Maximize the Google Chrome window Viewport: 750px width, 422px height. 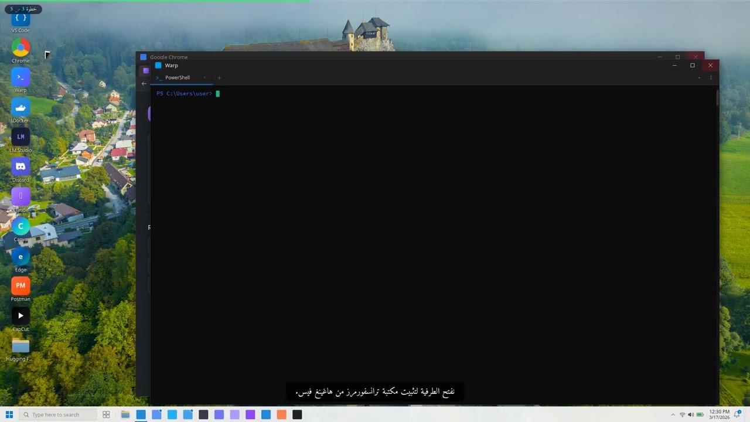677,57
